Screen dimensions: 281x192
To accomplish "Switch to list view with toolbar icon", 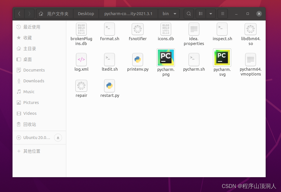I will click(x=201, y=14).
